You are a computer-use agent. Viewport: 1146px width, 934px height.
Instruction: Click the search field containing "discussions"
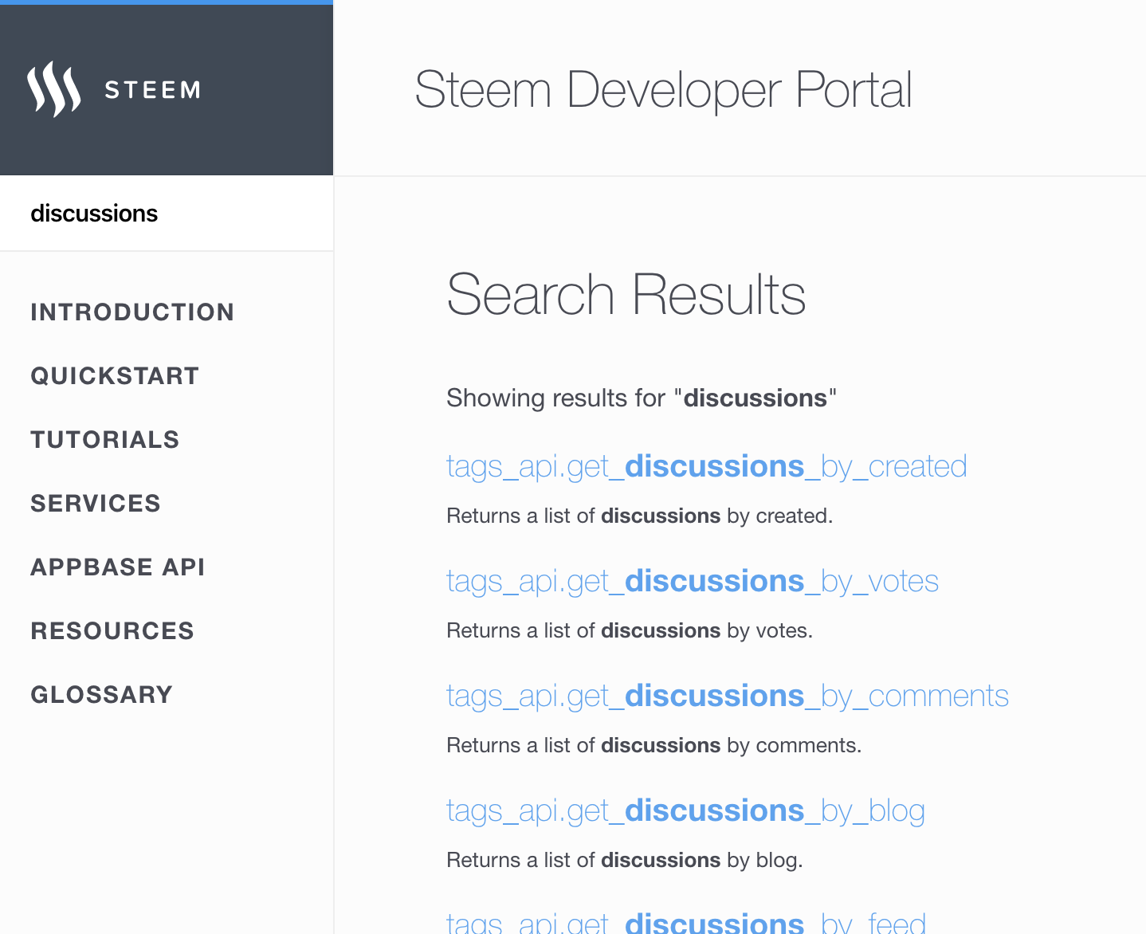tap(167, 214)
